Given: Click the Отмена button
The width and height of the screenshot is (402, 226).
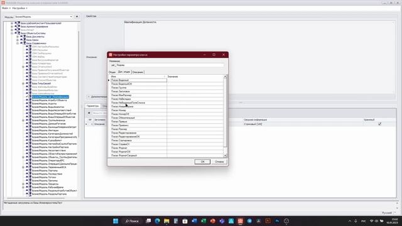Looking at the screenshot, I should tap(219, 162).
